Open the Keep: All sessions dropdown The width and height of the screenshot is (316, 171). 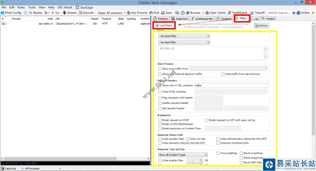(x=111, y=13)
